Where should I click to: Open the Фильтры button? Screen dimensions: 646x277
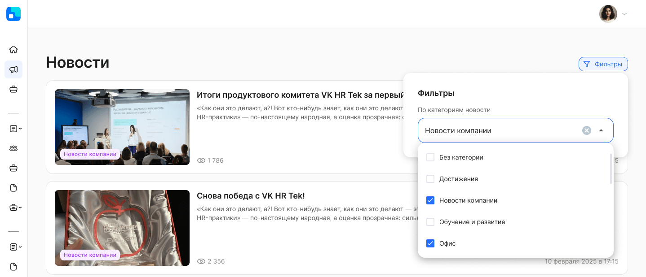[603, 64]
